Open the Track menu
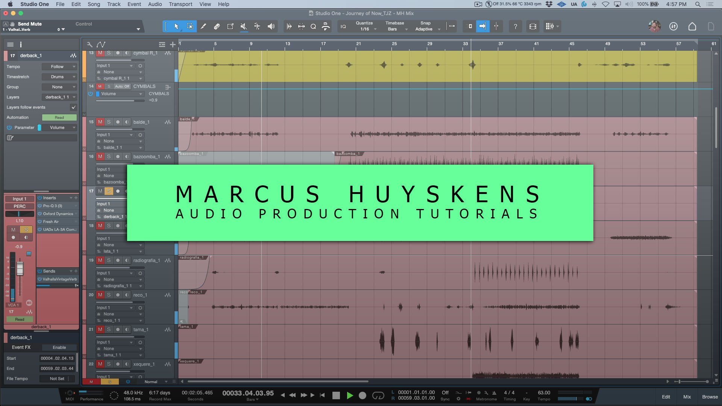 pos(114,4)
